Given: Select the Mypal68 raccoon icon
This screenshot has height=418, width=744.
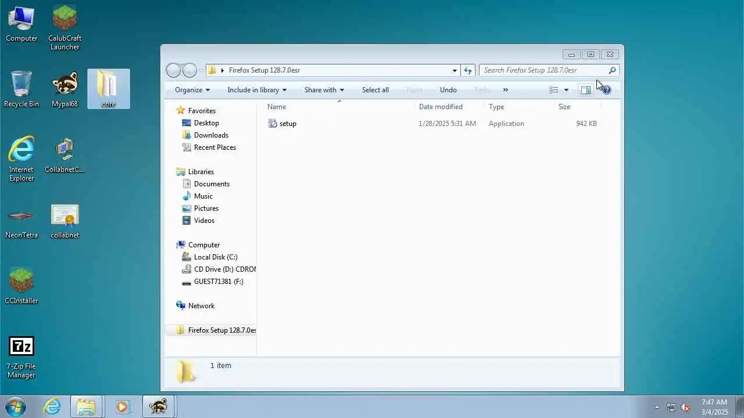Looking at the screenshot, I should pos(65,89).
